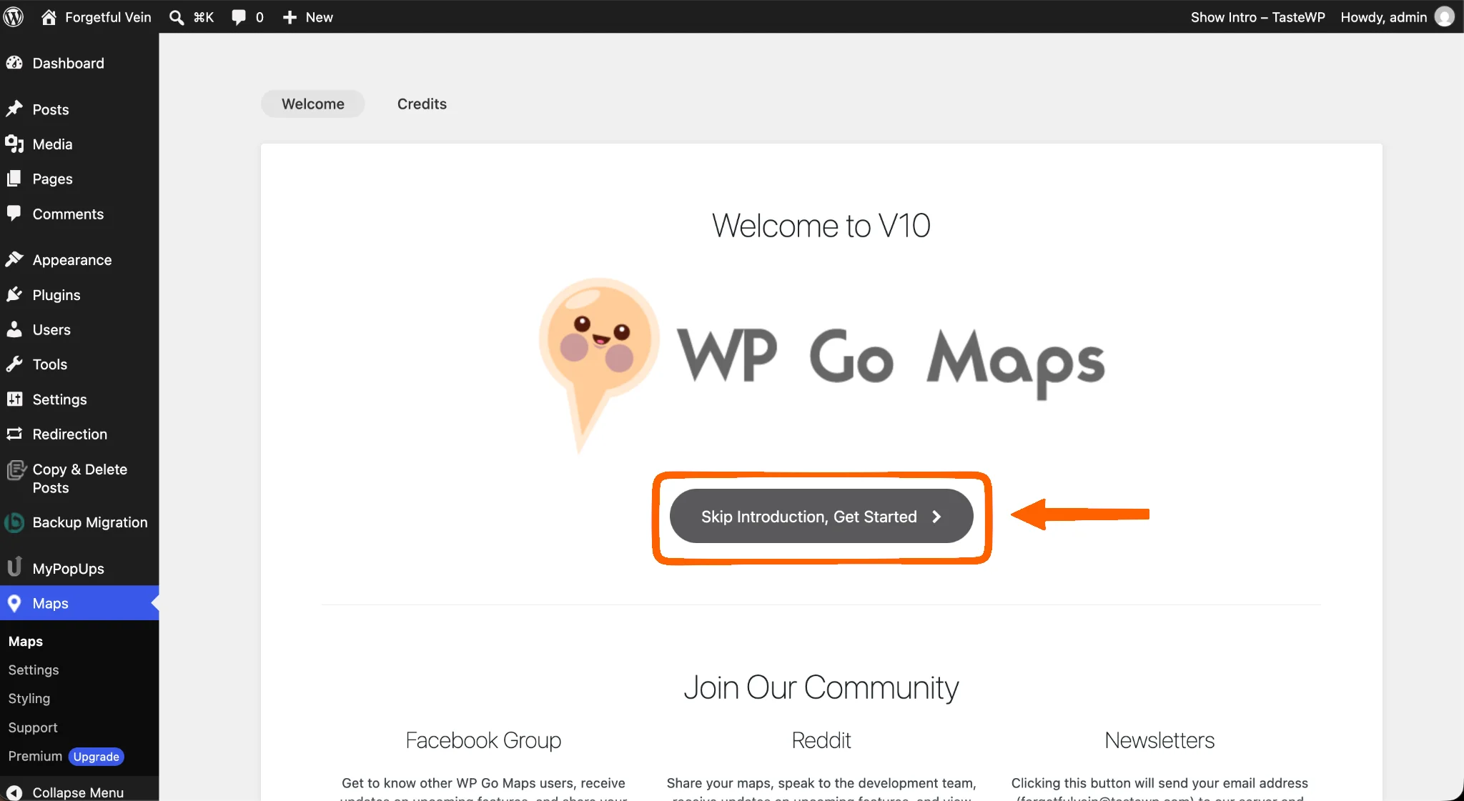Click the Reddit heading
Viewport: 1464px width, 801px height.
[821, 740]
